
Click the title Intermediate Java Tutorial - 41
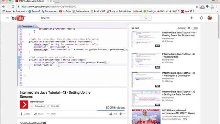pyautogui.click(x=178, y=74)
